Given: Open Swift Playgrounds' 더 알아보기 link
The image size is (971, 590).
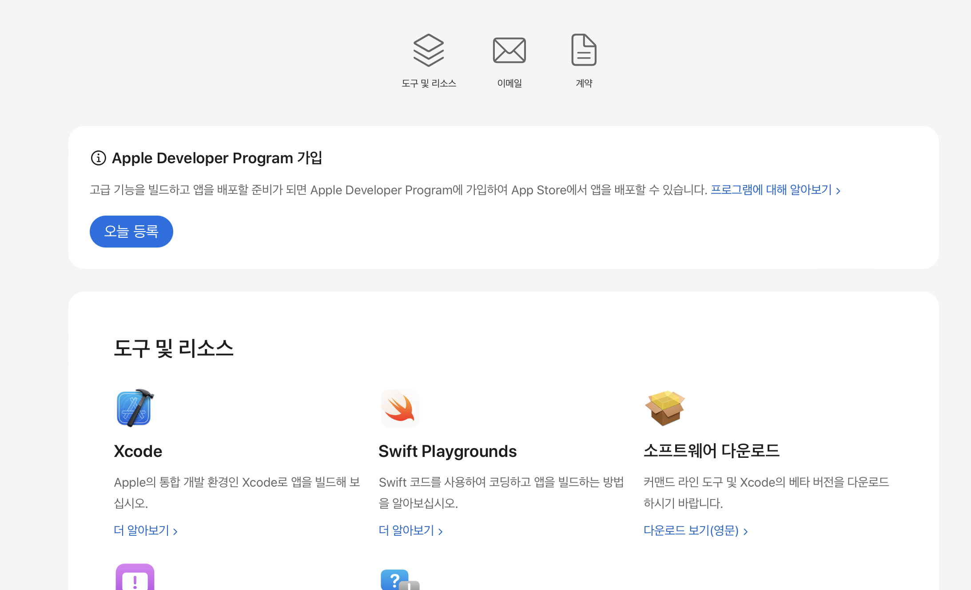Looking at the screenshot, I should (x=410, y=531).
